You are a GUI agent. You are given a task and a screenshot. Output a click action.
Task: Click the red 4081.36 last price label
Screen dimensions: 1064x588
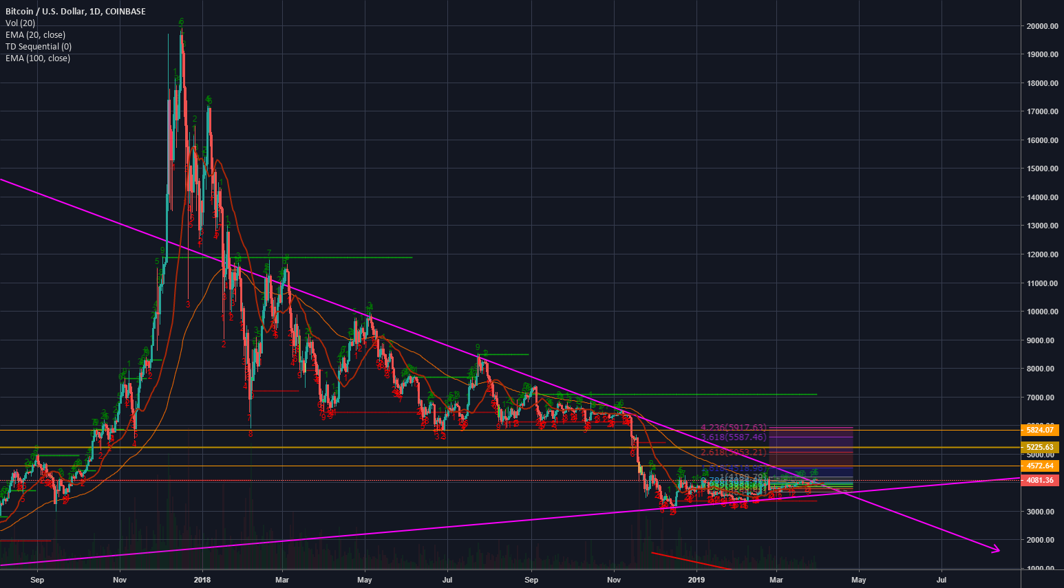[x=1039, y=480]
